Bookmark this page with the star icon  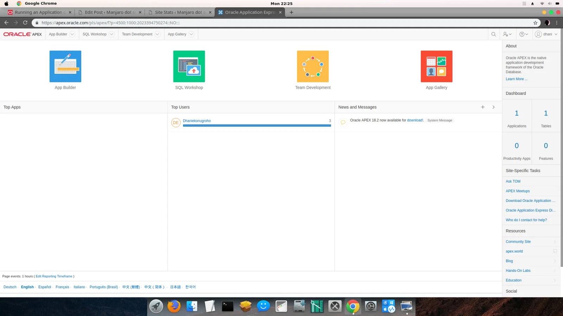pyautogui.click(x=536, y=23)
